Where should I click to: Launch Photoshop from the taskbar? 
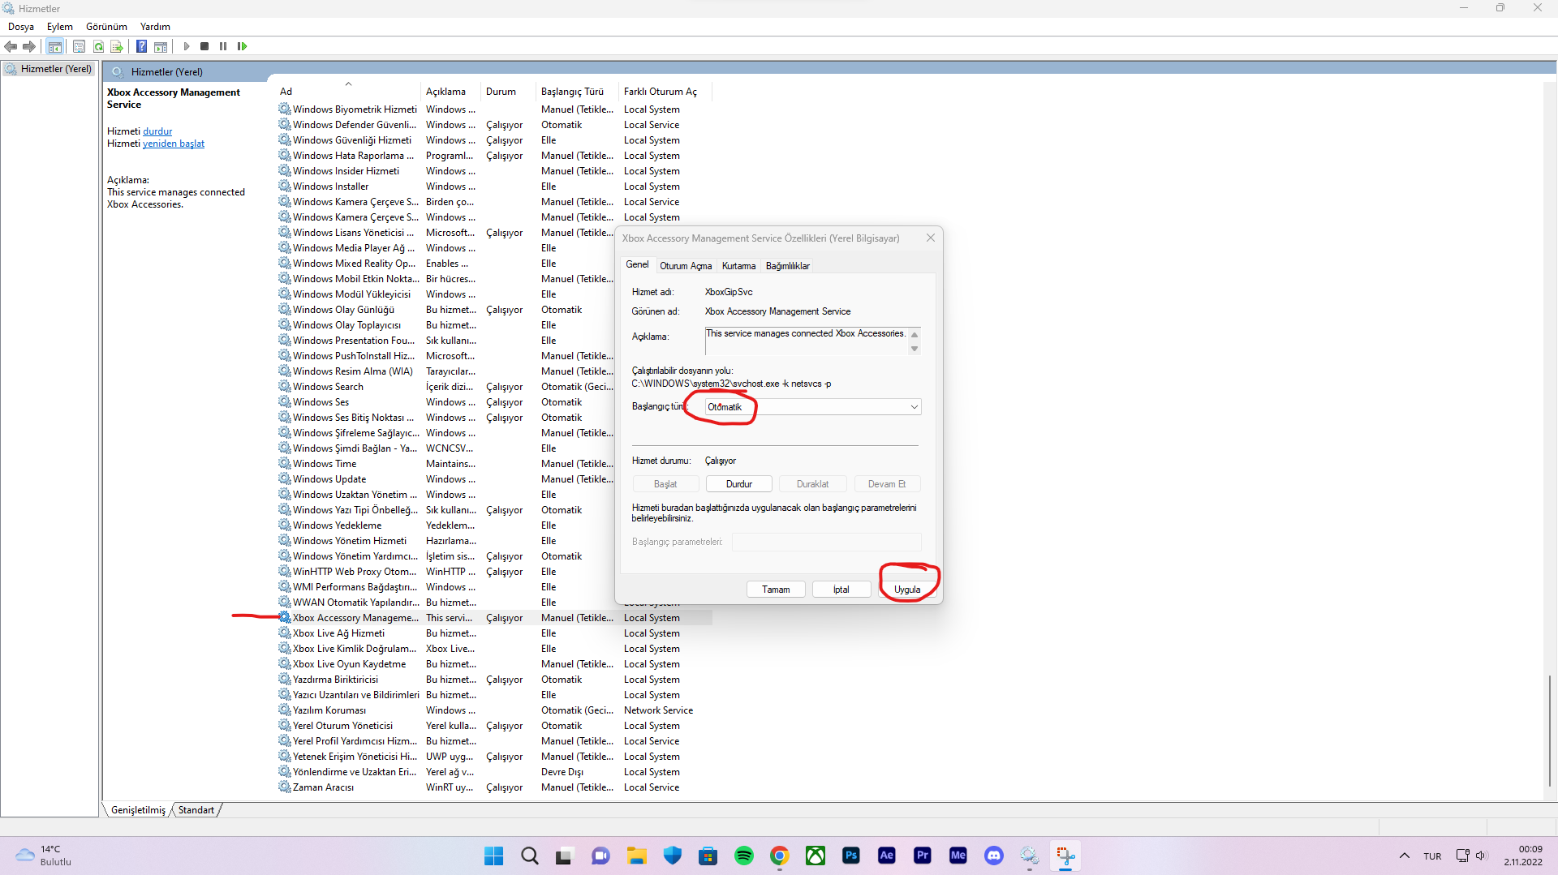850,856
